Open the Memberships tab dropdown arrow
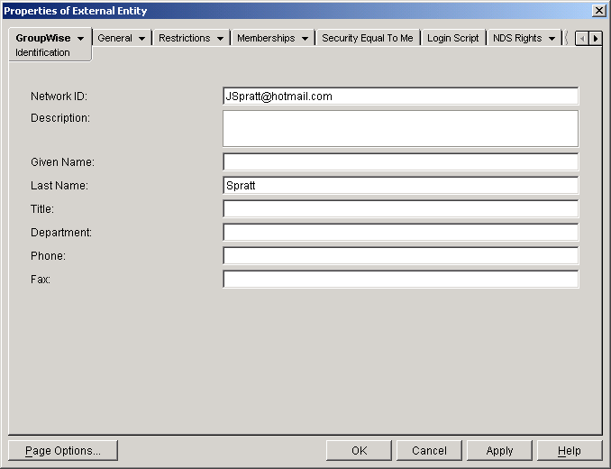This screenshot has width=611, height=469. coord(305,39)
